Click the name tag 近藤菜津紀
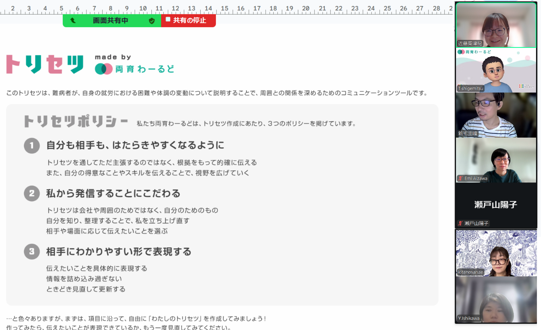The image size is (541, 330). (x=470, y=43)
